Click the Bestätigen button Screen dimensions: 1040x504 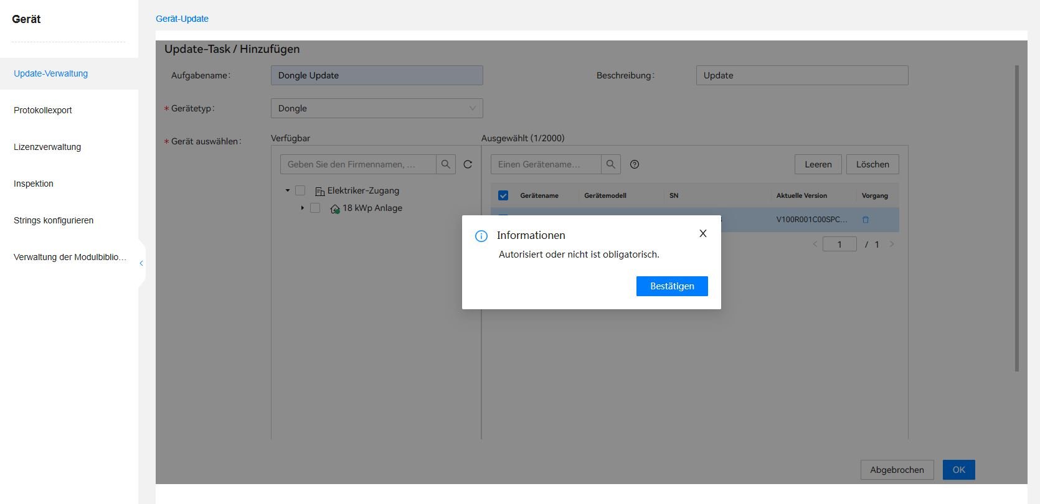[671, 286]
